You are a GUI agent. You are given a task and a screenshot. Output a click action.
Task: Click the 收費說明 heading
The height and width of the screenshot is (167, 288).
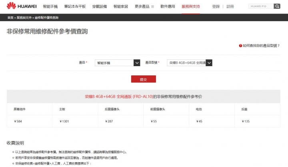(x=15, y=143)
